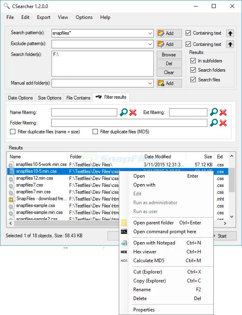Choose Copy (Explorer) in context menu

tap(166, 281)
